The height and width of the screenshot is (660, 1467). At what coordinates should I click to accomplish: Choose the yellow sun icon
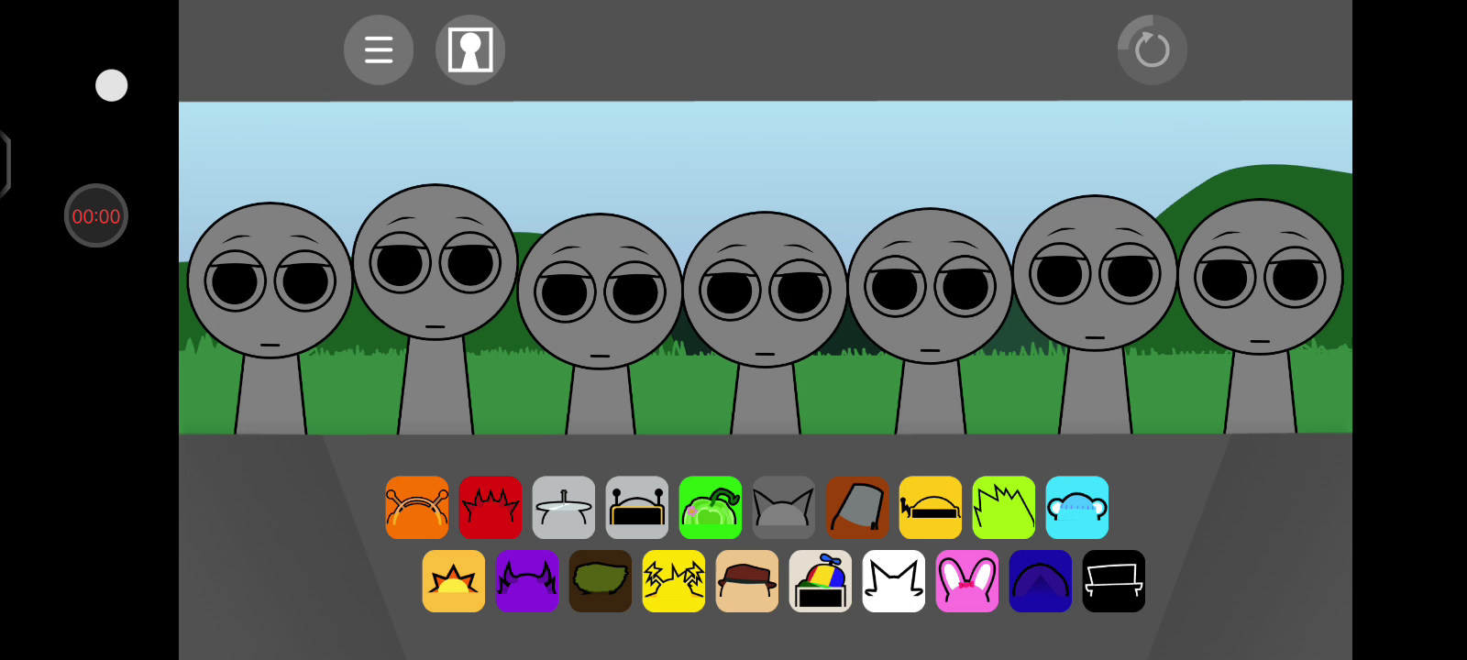click(x=454, y=581)
